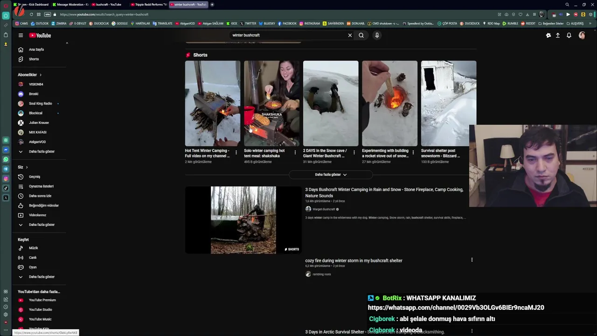
Task: Play the Snow cave short thumbnail
Action: click(x=331, y=103)
